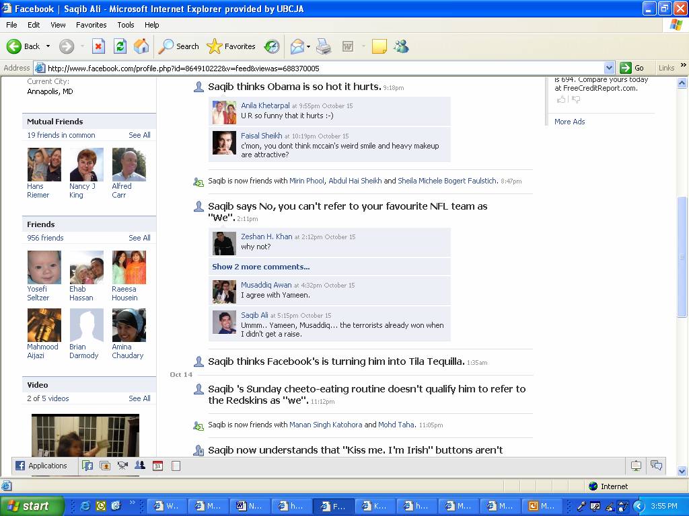Click Nancy J King's friend photo
The height and width of the screenshot is (516, 689).
[87, 165]
